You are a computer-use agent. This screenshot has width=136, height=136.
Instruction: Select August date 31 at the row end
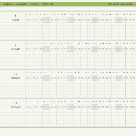(x=134, y=14)
